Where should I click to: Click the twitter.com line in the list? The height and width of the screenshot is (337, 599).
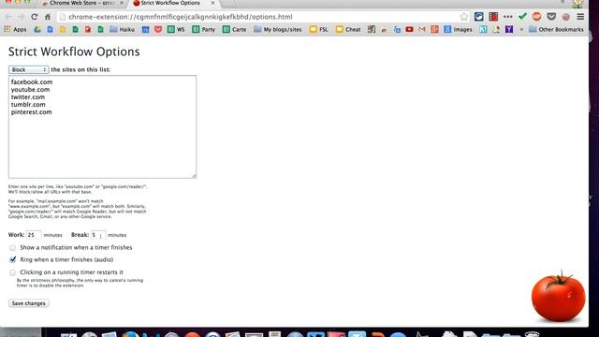pos(27,97)
